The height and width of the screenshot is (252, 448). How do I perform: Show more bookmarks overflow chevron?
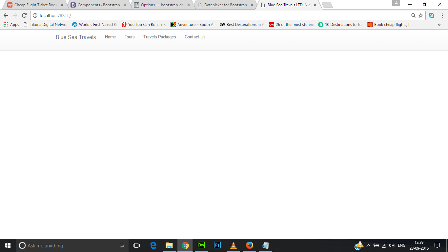439,25
